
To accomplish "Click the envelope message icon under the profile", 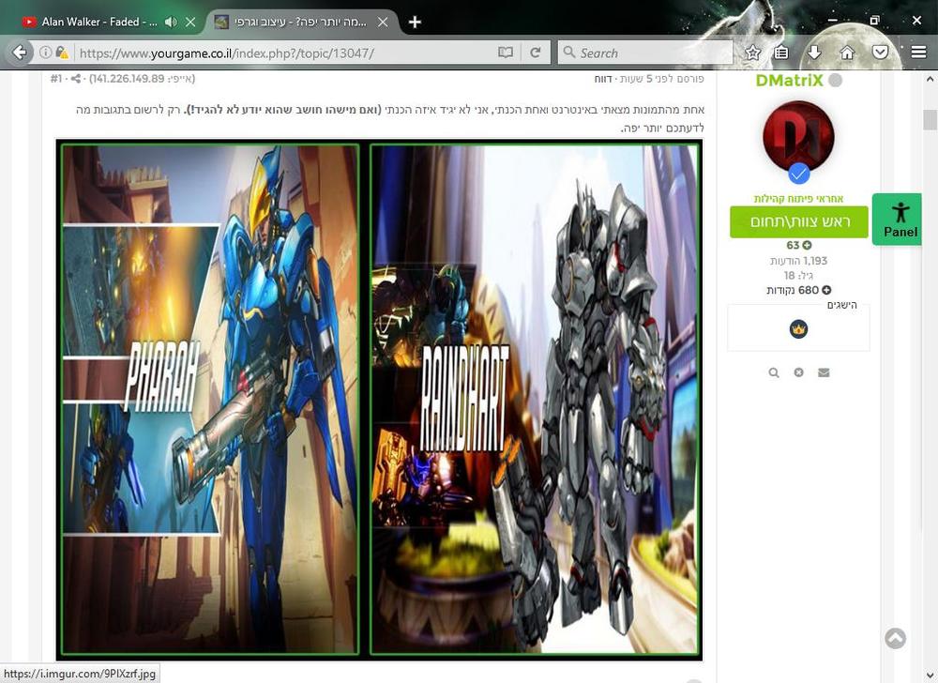I will click(824, 372).
